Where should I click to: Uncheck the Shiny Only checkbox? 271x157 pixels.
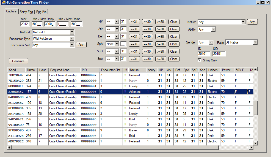coord(200,60)
